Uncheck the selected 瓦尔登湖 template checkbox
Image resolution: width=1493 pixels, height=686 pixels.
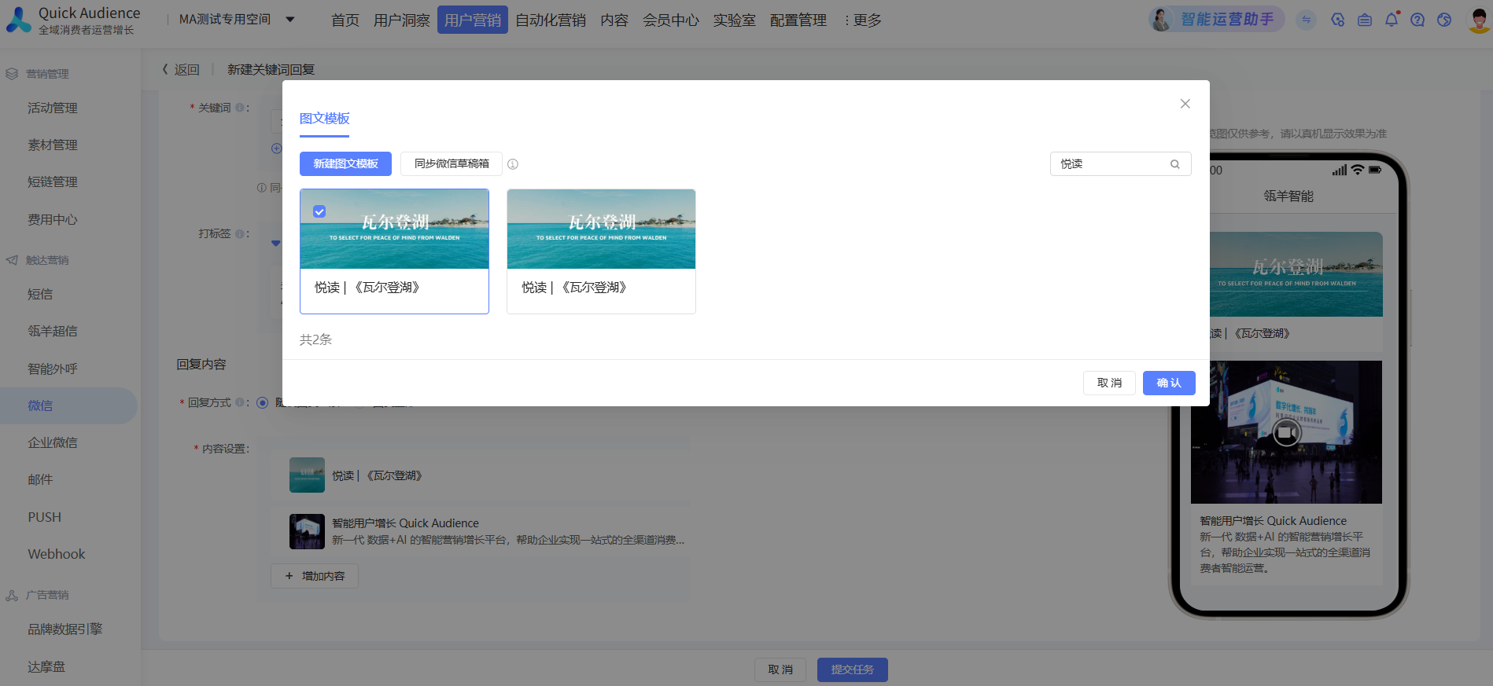[x=319, y=211]
